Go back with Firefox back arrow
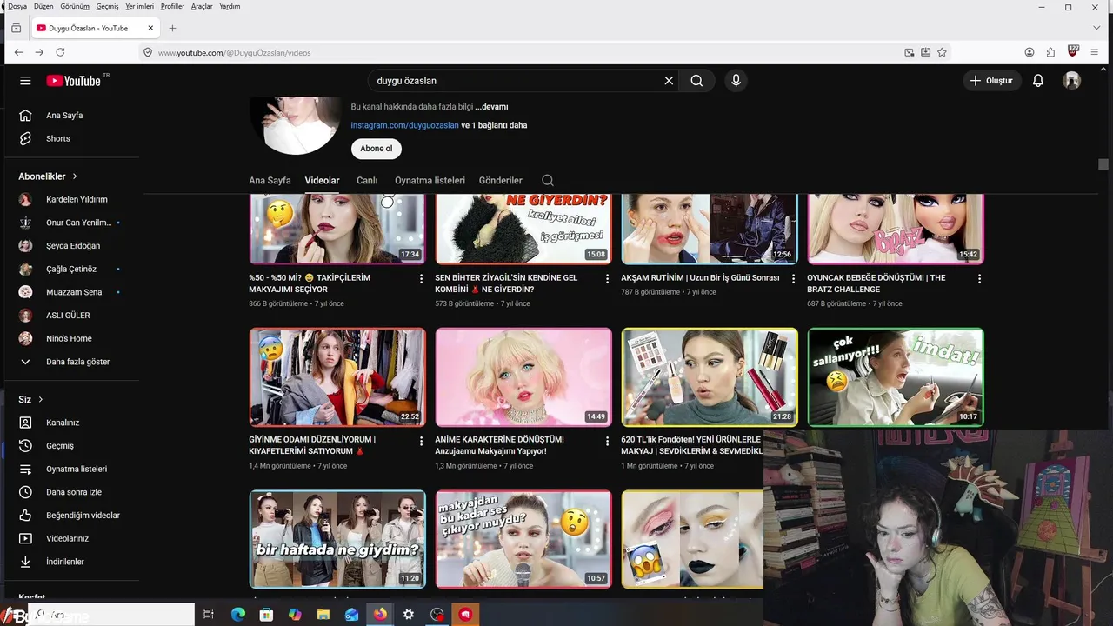This screenshot has height=626, width=1113. (x=18, y=52)
